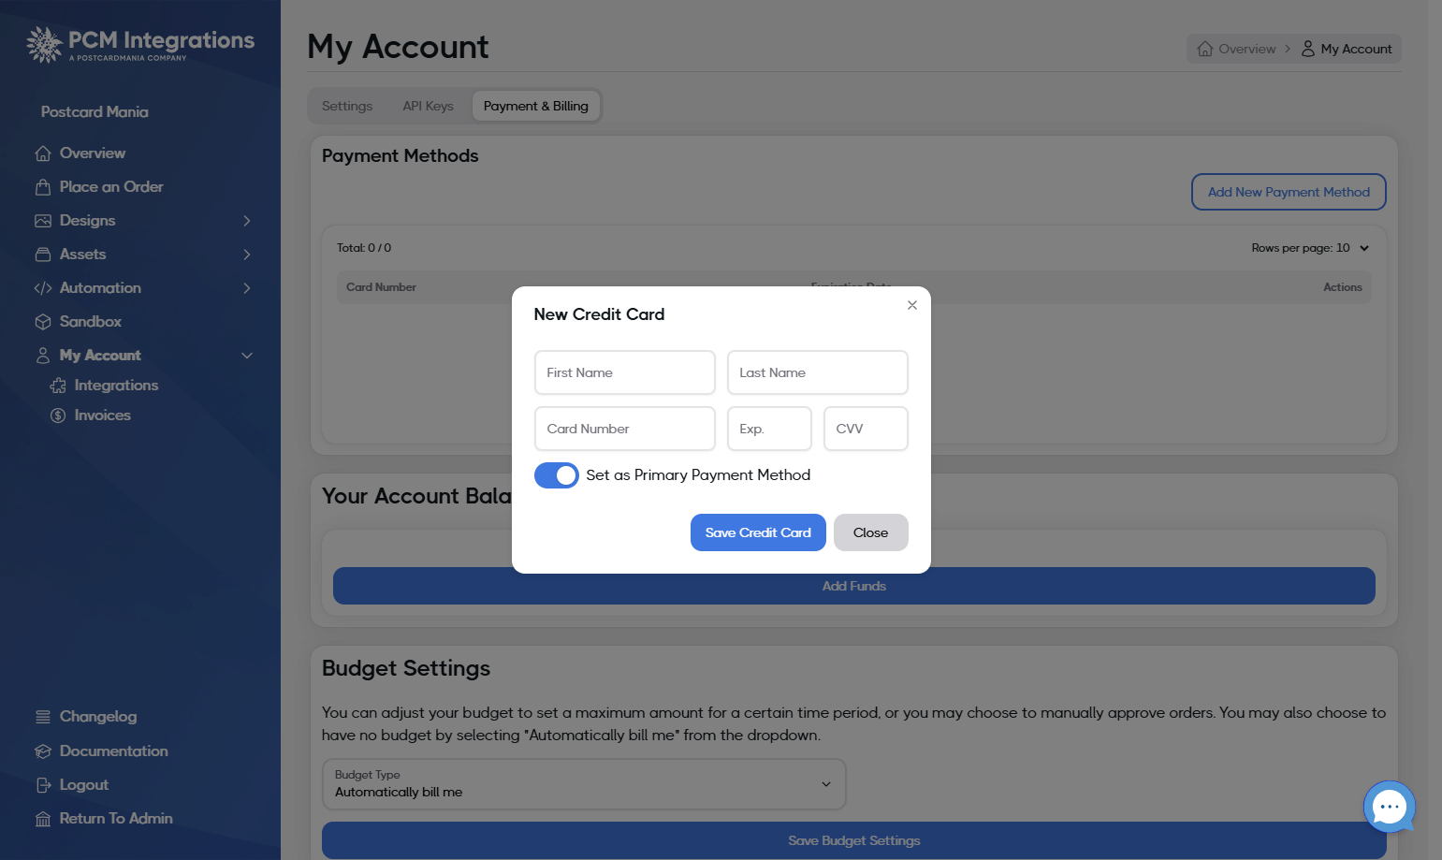Open the Budget Type dropdown
This screenshot has height=860, width=1442.
point(584,784)
